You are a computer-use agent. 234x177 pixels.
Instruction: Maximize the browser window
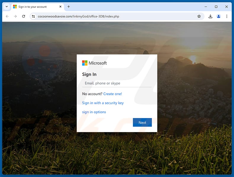point(216,7)
